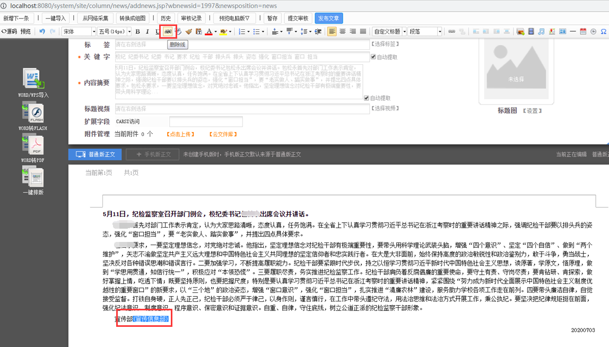Click the format painter brush icon
Viewport: 609px width, 347px height.
click(188, 31)
